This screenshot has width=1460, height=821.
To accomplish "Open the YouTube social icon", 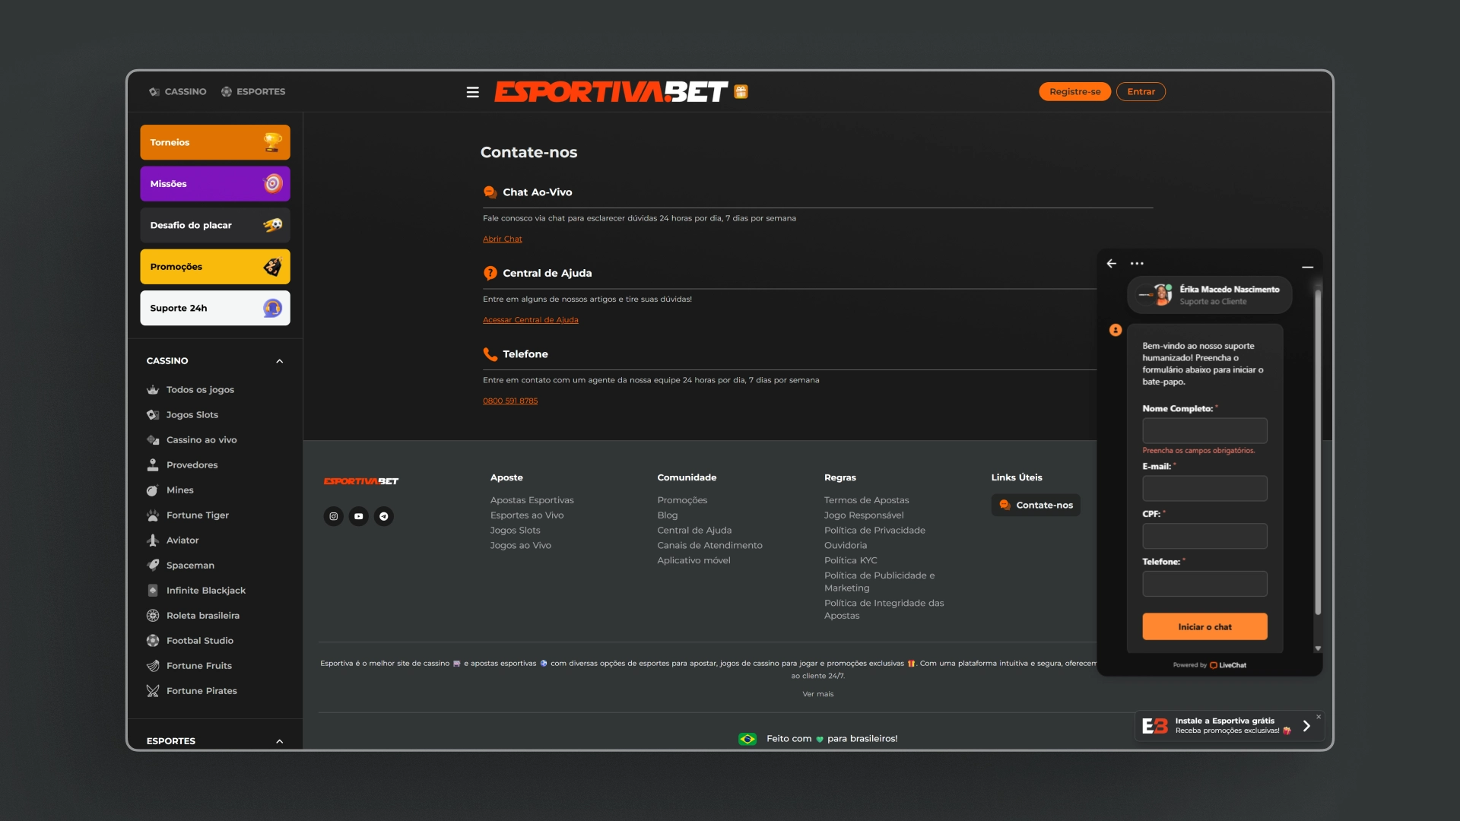I will (x=358, y=516).
